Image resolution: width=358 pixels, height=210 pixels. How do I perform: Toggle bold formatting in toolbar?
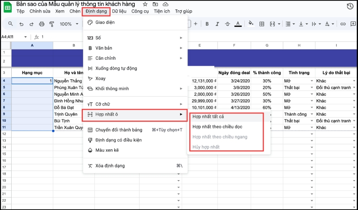pos(207,24)
